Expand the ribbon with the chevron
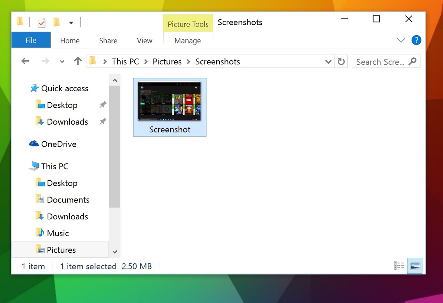 coord(401,40)
